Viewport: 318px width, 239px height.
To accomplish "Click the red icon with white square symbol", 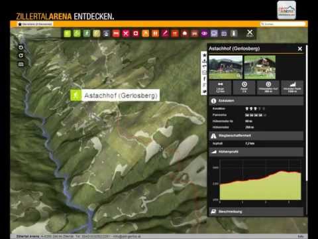I will pyautogui.click(x=136, y=34).
